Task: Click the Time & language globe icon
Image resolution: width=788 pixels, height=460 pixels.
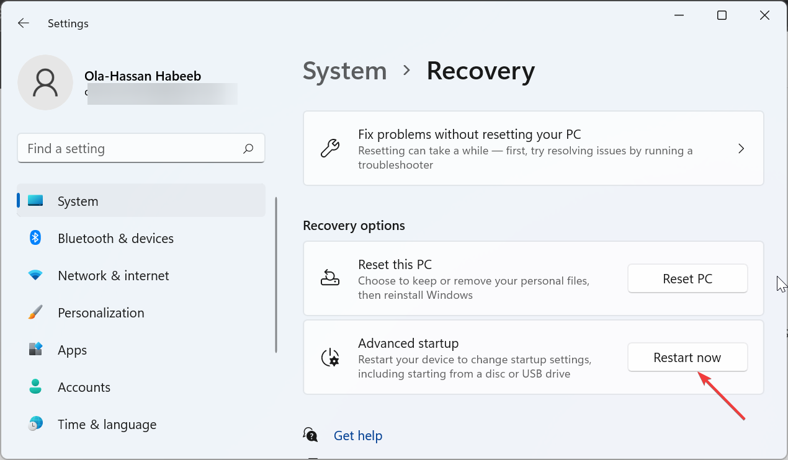Action: tap(35, 424)
